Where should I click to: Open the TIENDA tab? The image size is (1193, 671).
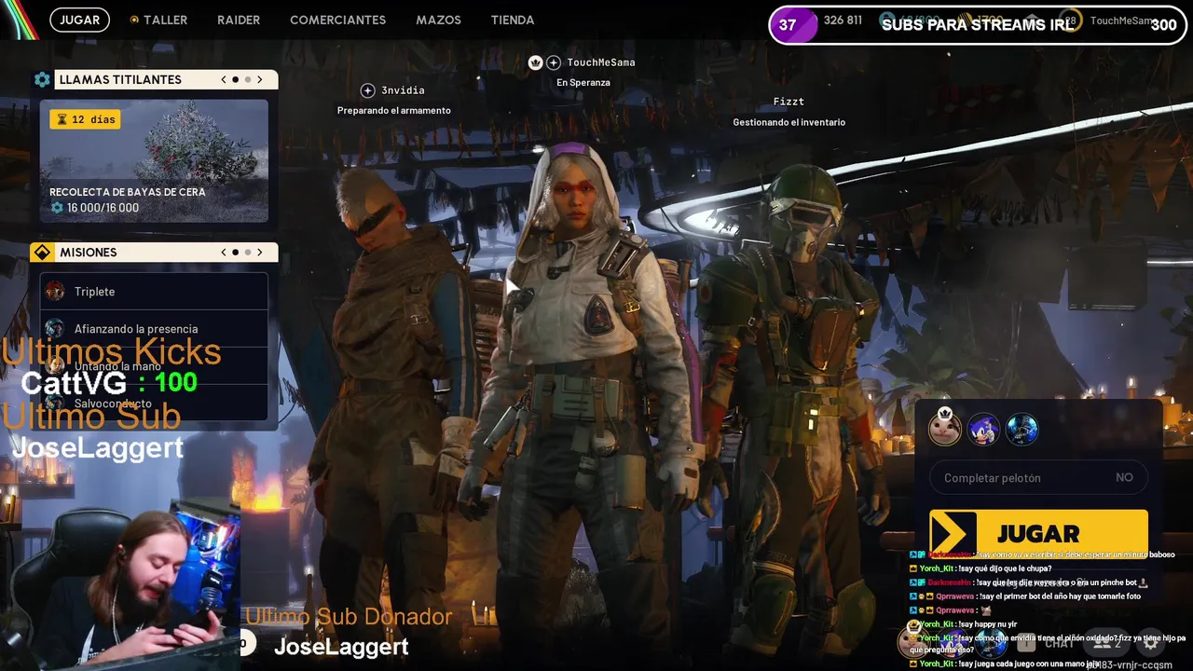tap(513, 20)
